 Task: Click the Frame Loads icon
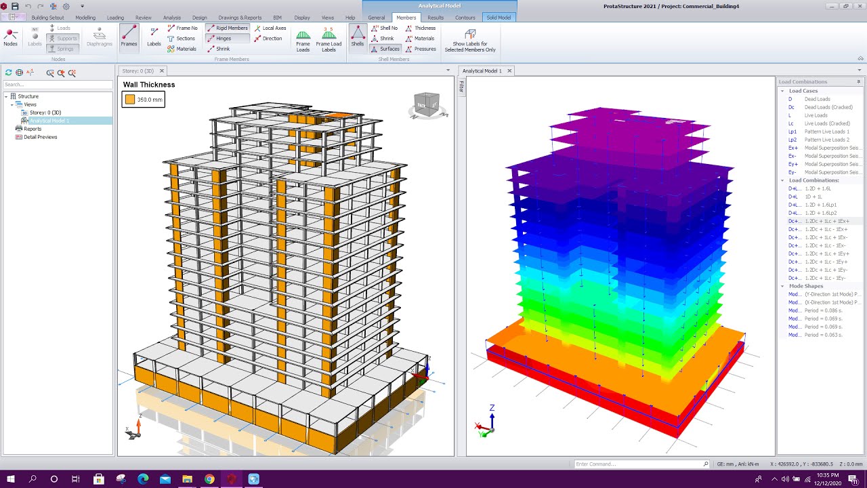point(303,39)
